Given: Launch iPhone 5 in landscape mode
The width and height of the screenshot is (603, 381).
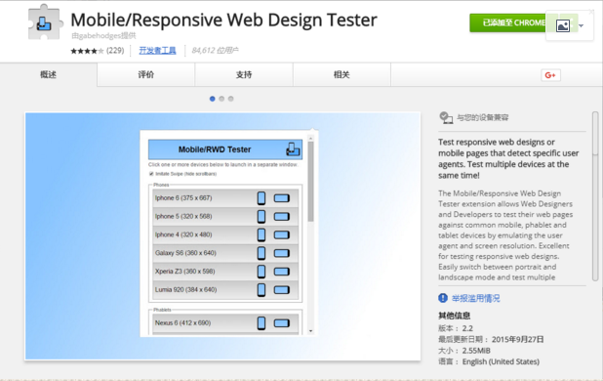Looking at the screenshot, I should (282, 217).
